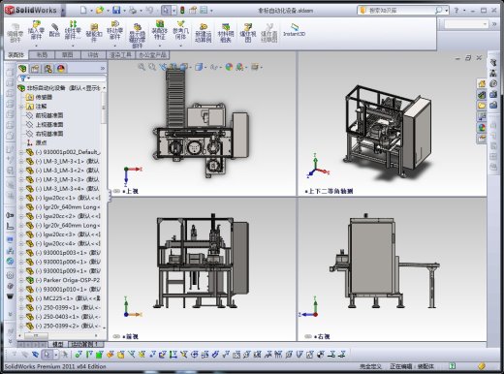Image resolution: width=504 pixels, height=374 pixels.
Task: Open PropertyManager tab icon in left panel
Action: [35, 69]
